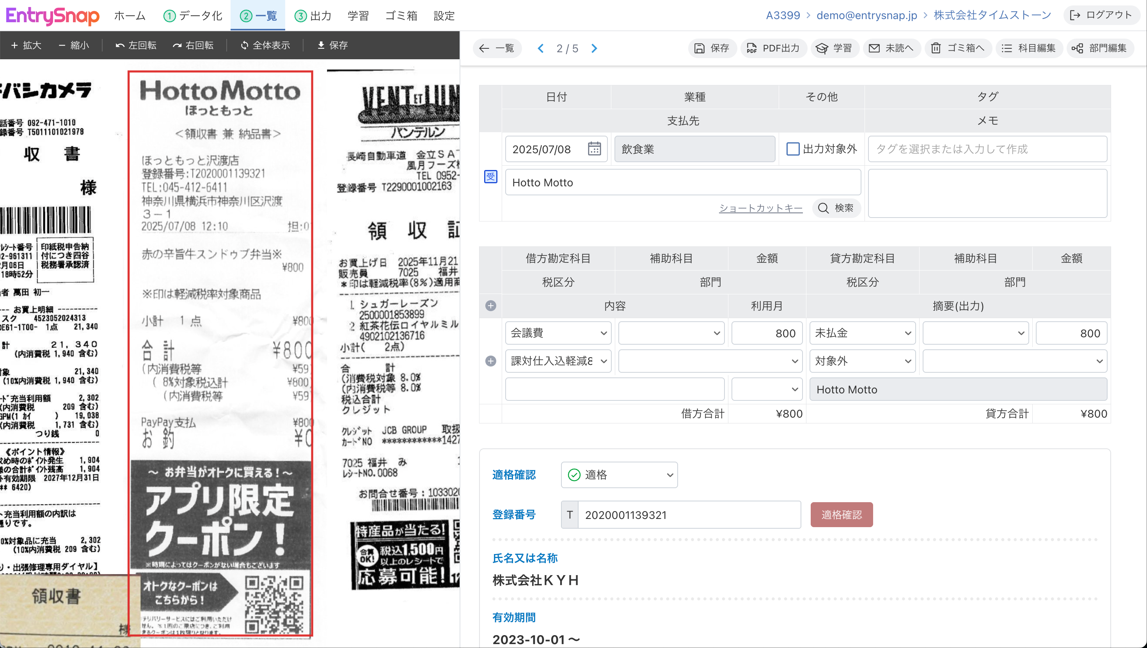
Task: Switch to the ①データ化 tab
Action: 193,16
